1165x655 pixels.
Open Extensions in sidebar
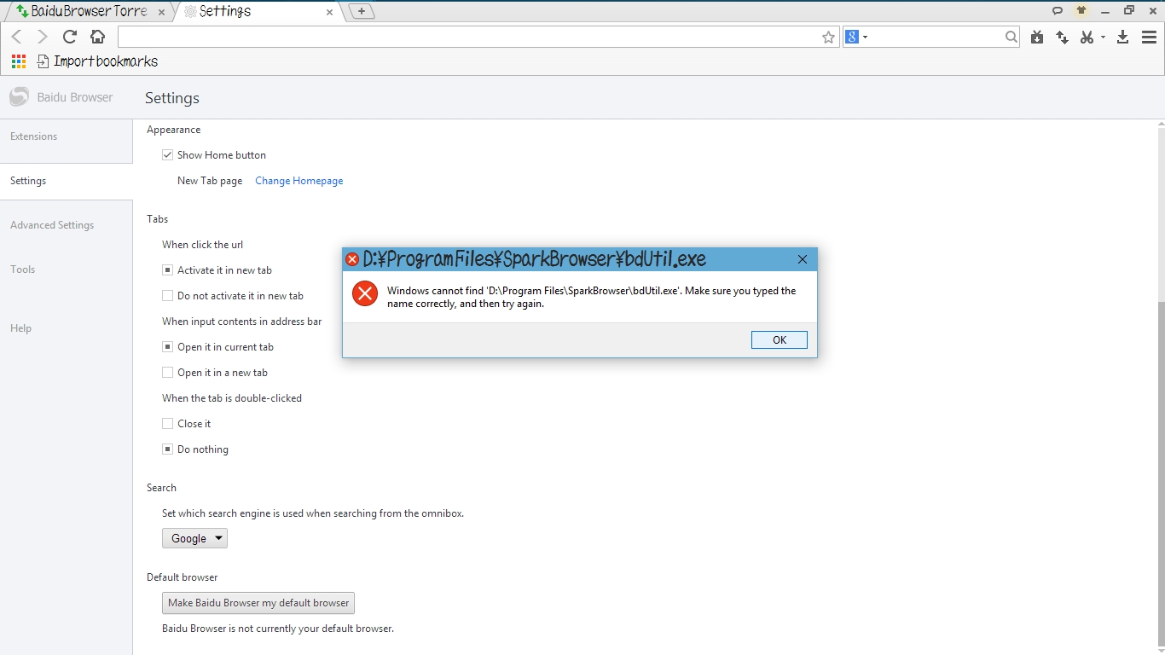pos(34,136)
